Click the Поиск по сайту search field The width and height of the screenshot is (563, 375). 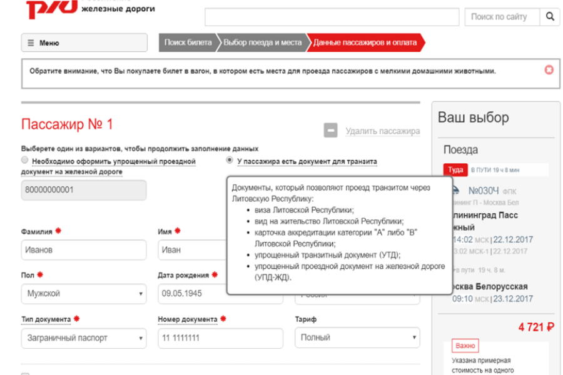498,17
